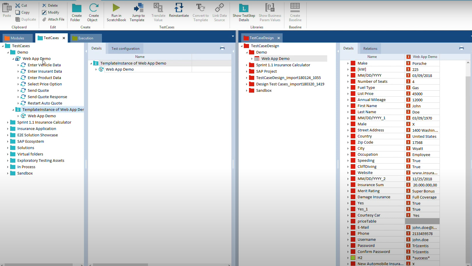Click the Delete button in ribbon
Image resolution: width=472 pixels, height=266 pixels.
coord(50,5)
